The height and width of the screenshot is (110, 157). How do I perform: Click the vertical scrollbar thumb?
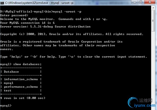[153, 21]
